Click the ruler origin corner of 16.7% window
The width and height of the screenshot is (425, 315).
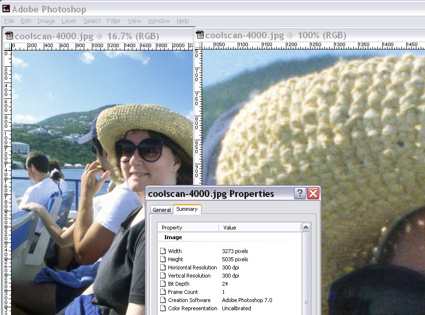coord(8,47)
